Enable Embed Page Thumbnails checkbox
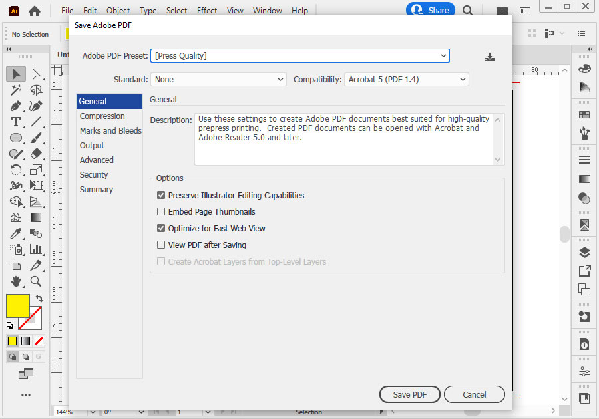The width and height of the screenshot is (599, 419). coord(161,211)
